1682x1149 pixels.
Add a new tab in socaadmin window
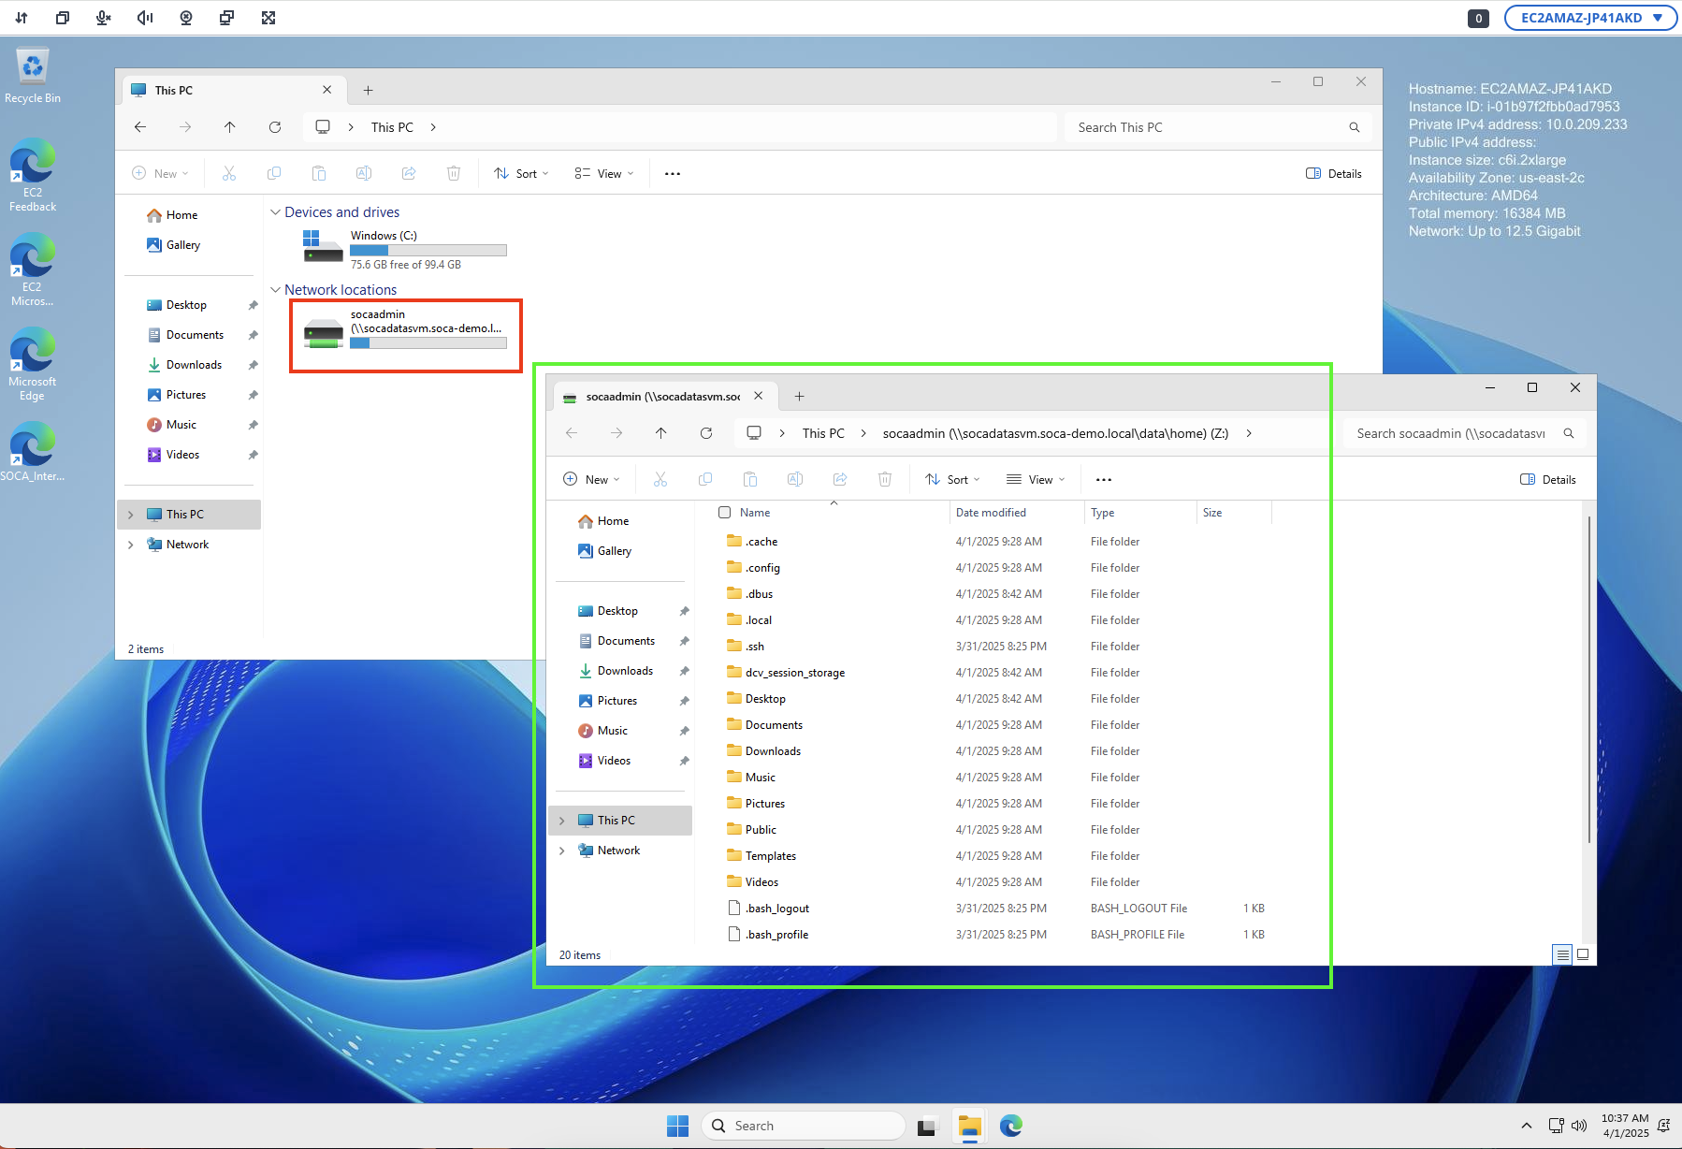click(799, 397)
